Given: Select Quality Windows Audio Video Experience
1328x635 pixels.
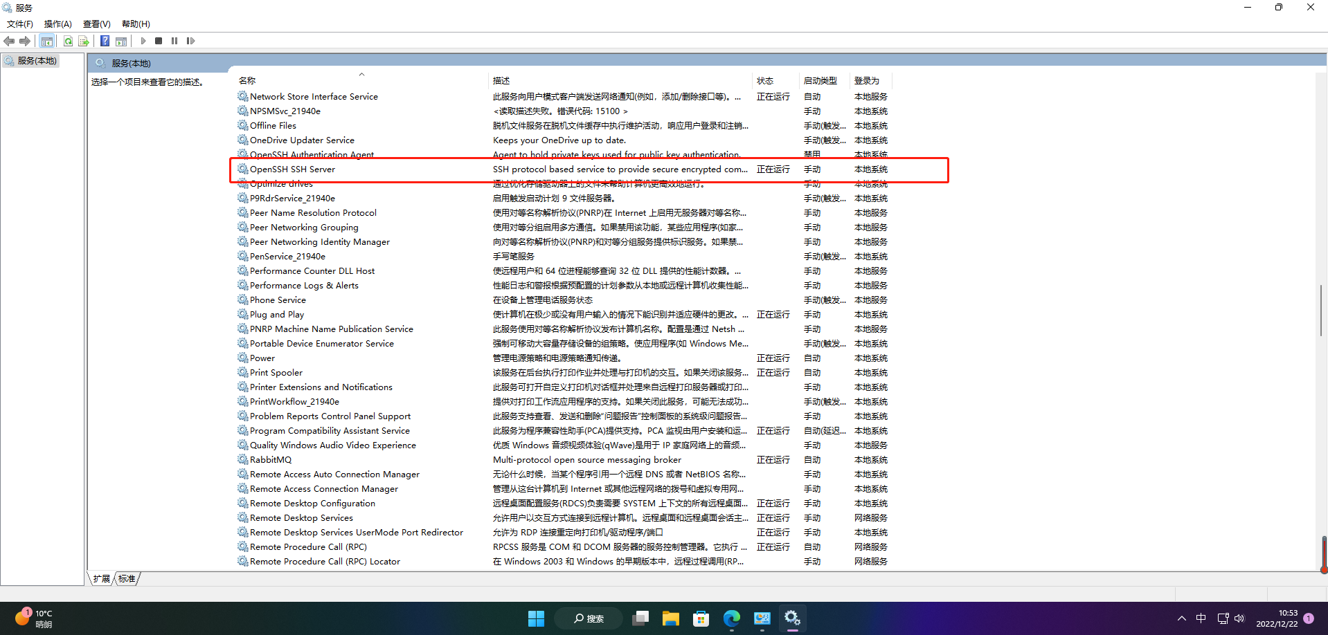Looking at the screenshot, I should pyautogui.click(x=563, y=445).
